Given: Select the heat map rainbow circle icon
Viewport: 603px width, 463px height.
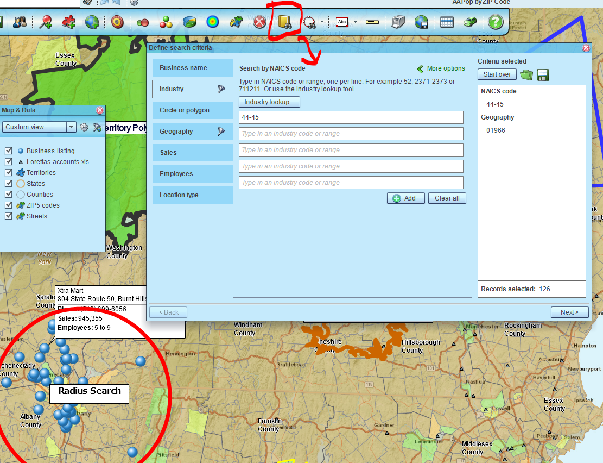Looking at the screenshot, I should coord(212,22).
